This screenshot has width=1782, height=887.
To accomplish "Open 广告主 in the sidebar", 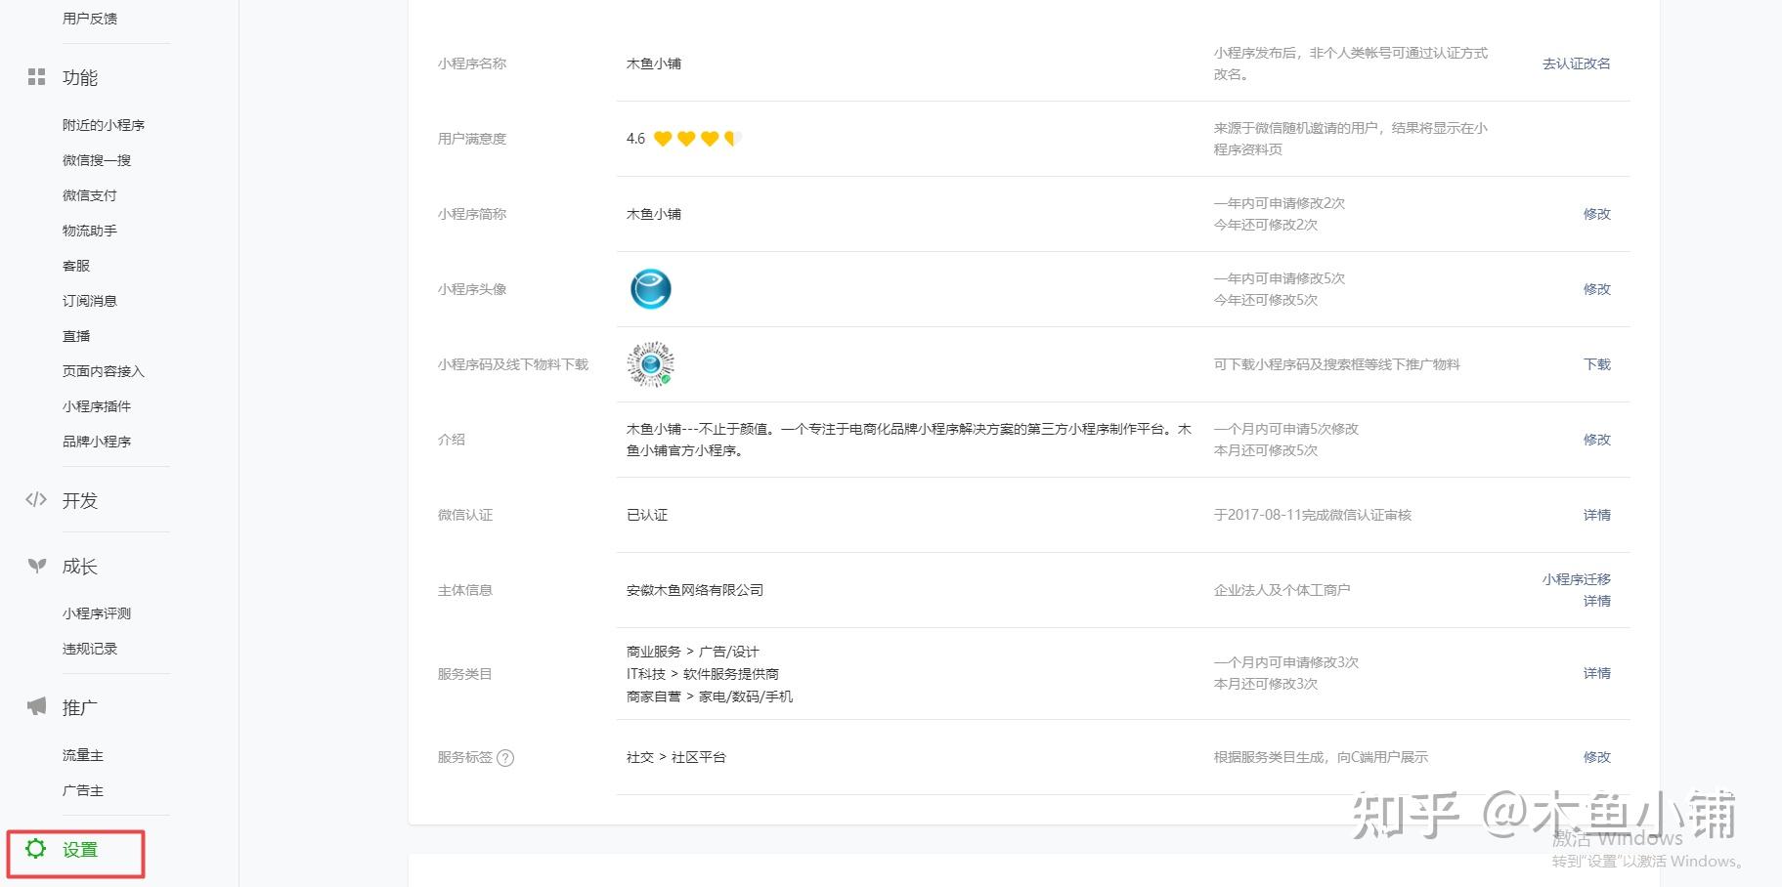I will coord(83,790).
